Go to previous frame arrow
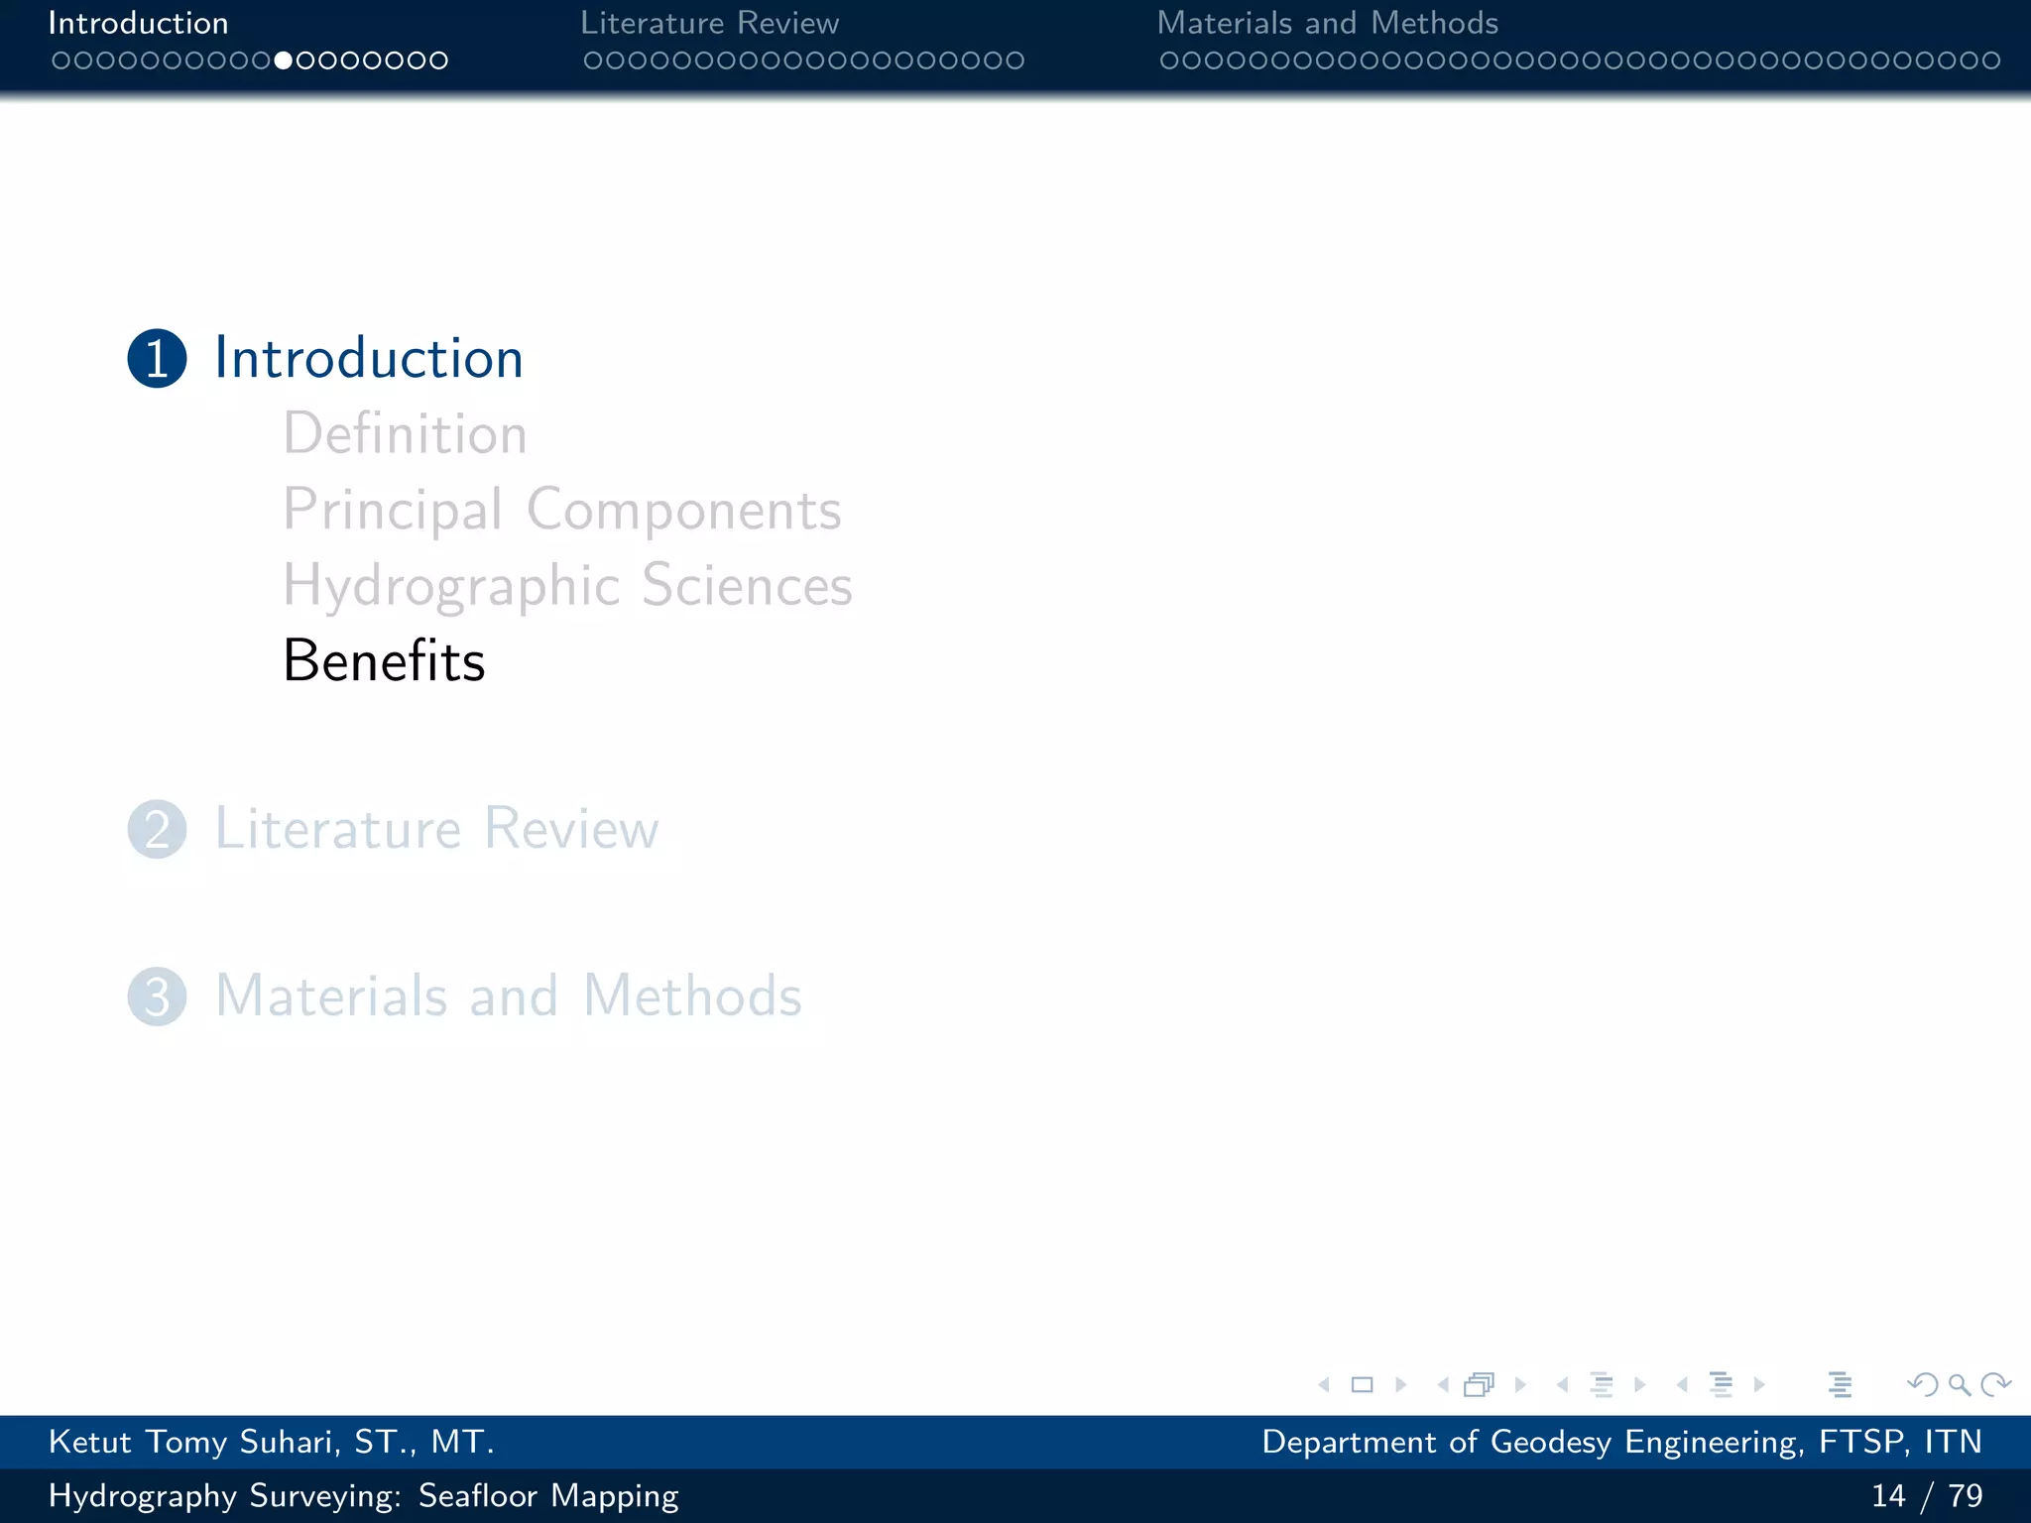 [1443, 1384]
